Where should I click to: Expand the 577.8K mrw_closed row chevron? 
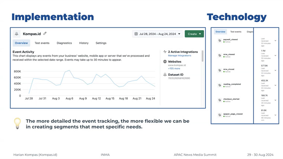coord(276,71)
